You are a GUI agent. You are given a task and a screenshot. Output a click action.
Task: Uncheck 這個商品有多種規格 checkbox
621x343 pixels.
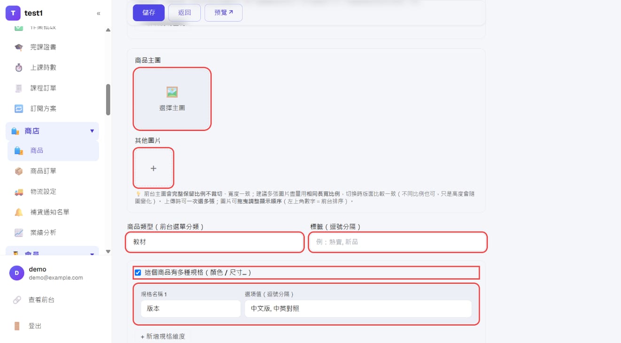click(138, 273)
